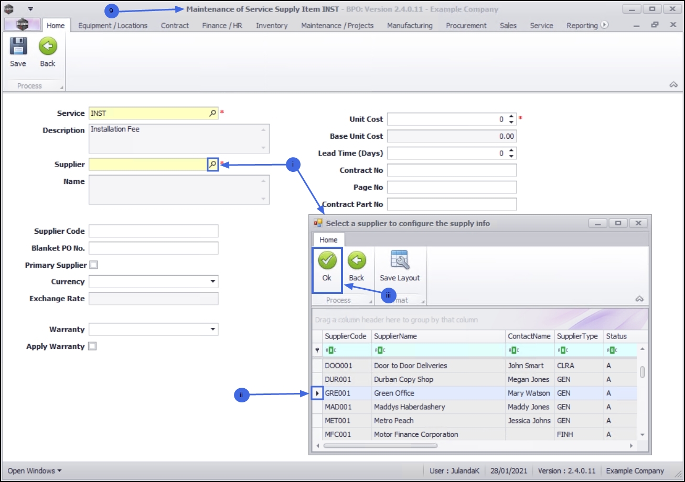Select the Home tab in supplier dialog
Viewport: 685px width, 482px height.
click(x=329, y=239)
